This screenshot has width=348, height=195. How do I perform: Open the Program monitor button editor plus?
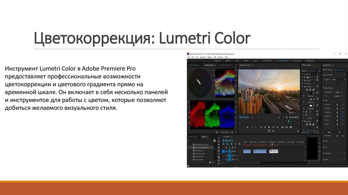(298, 131)
